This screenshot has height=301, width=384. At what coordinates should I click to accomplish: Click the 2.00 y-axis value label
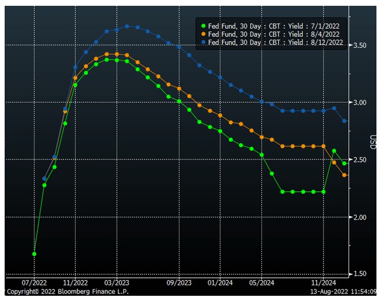coord(361,217)
